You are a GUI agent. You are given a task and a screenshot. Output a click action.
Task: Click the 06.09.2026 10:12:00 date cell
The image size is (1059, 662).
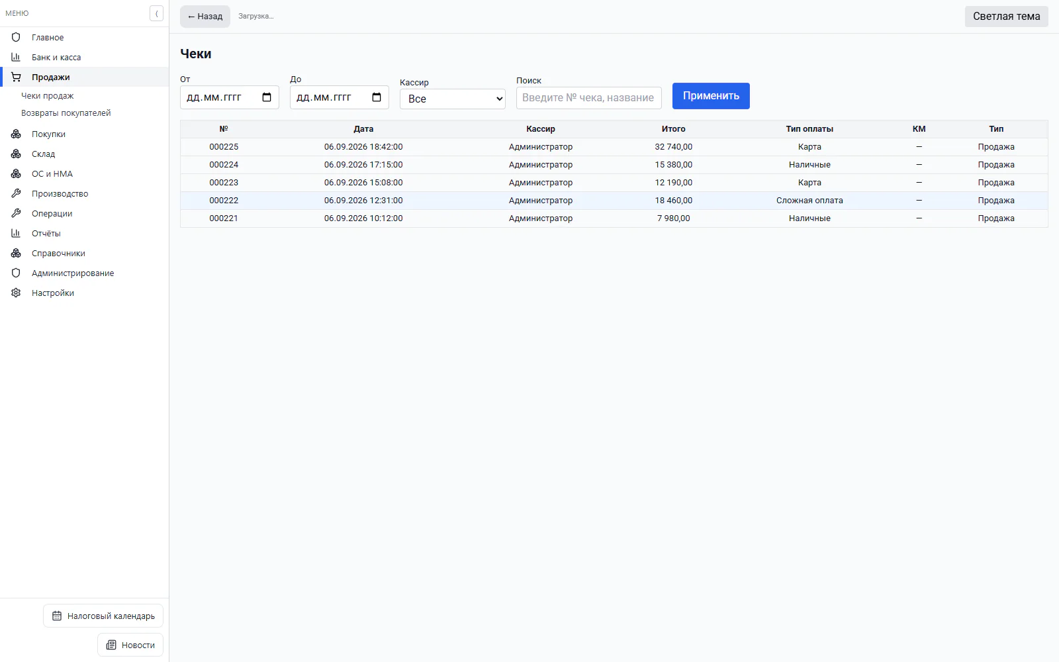[363, 218]
